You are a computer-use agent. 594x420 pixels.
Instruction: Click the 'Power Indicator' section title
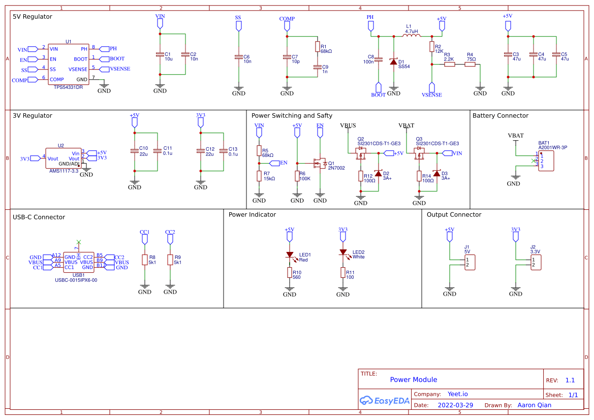[x=253, y=214]
